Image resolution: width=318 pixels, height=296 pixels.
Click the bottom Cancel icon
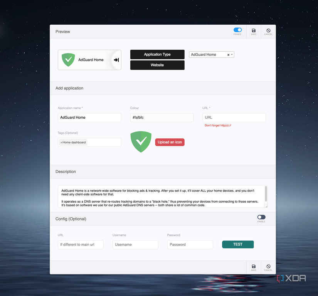click(x=268, y=266)
